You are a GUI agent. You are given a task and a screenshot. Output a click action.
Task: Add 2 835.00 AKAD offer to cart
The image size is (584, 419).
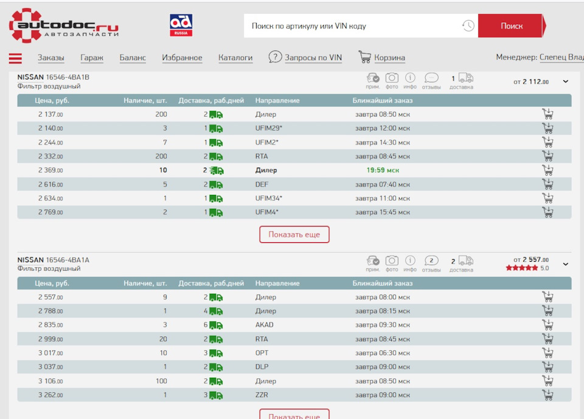click(547, 324)
